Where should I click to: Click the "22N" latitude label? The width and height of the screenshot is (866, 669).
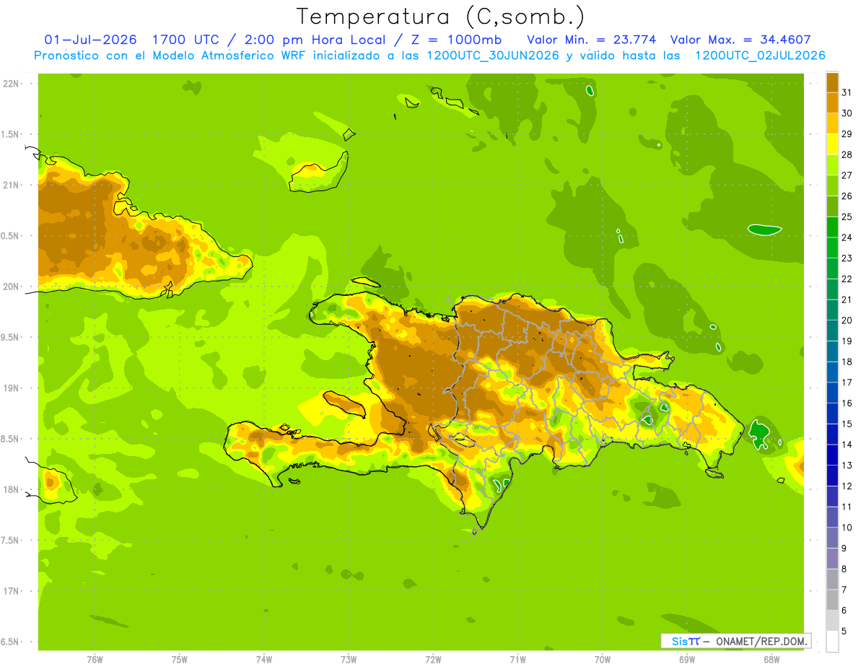(x=12, y=84)
